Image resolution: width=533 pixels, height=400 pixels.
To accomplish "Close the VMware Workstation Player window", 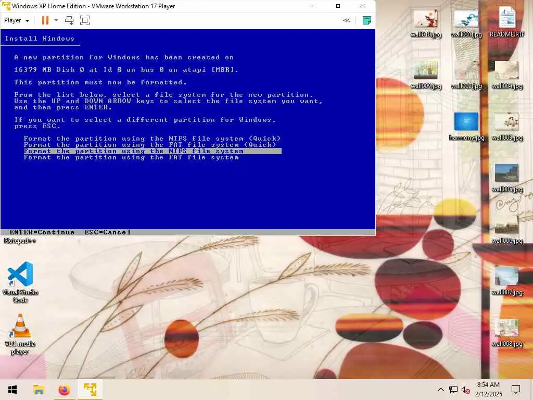I will (362, 6).
